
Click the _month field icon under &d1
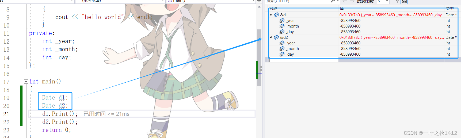pyautogui.click(x=282, y=26)
